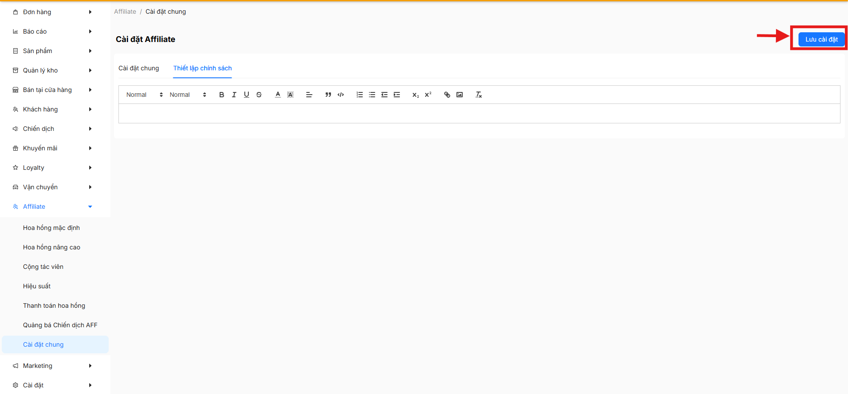
Task: Expand the Vận chuyển menu arrow
Action: tap(90, 187)
